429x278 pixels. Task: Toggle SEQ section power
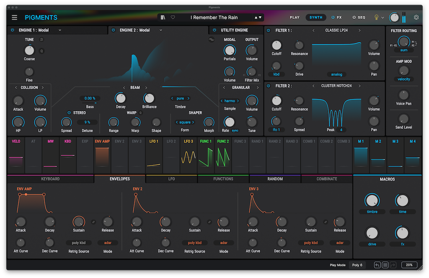coord(354,17)
